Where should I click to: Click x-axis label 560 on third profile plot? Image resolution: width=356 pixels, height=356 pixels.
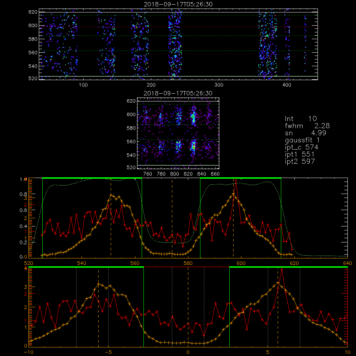click(x=135, y=263)
